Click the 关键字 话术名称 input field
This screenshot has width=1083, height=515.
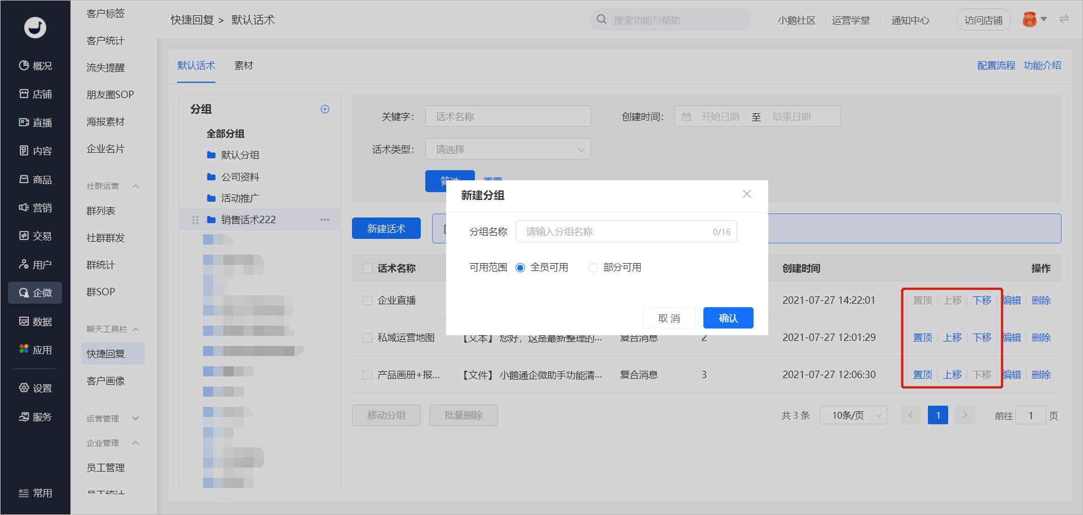coord(508,117)
